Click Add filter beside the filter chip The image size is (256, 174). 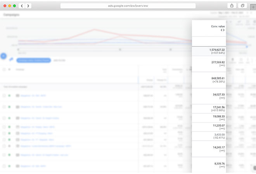tap(59, 60)
